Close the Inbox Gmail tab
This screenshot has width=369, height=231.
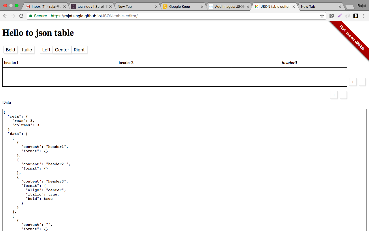click(65, 7)
